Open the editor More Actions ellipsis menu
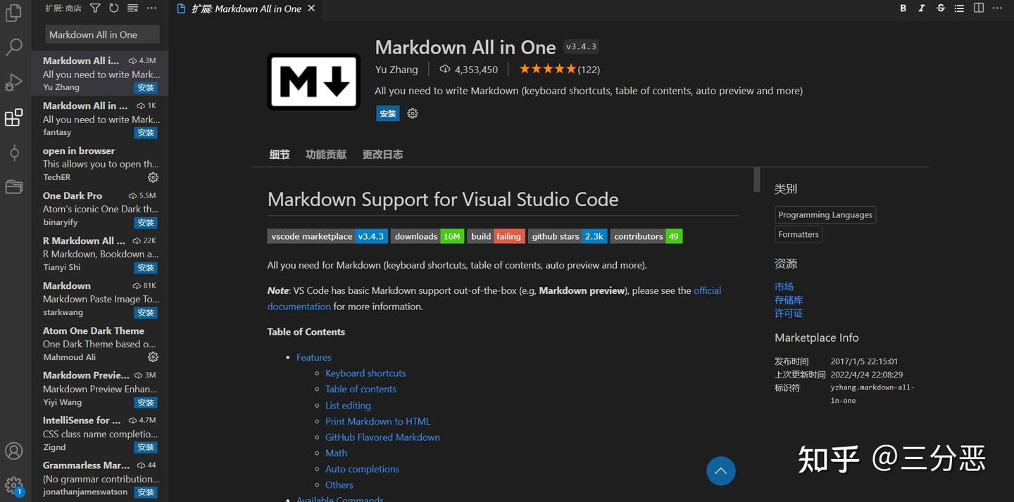Image resolution: width=1014 pixels, height=502 pixels. 997,8
